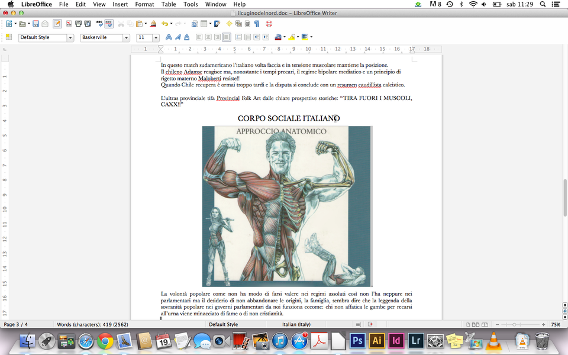Open the Table menu
568x355 pixels.
(x=169, y=4)
